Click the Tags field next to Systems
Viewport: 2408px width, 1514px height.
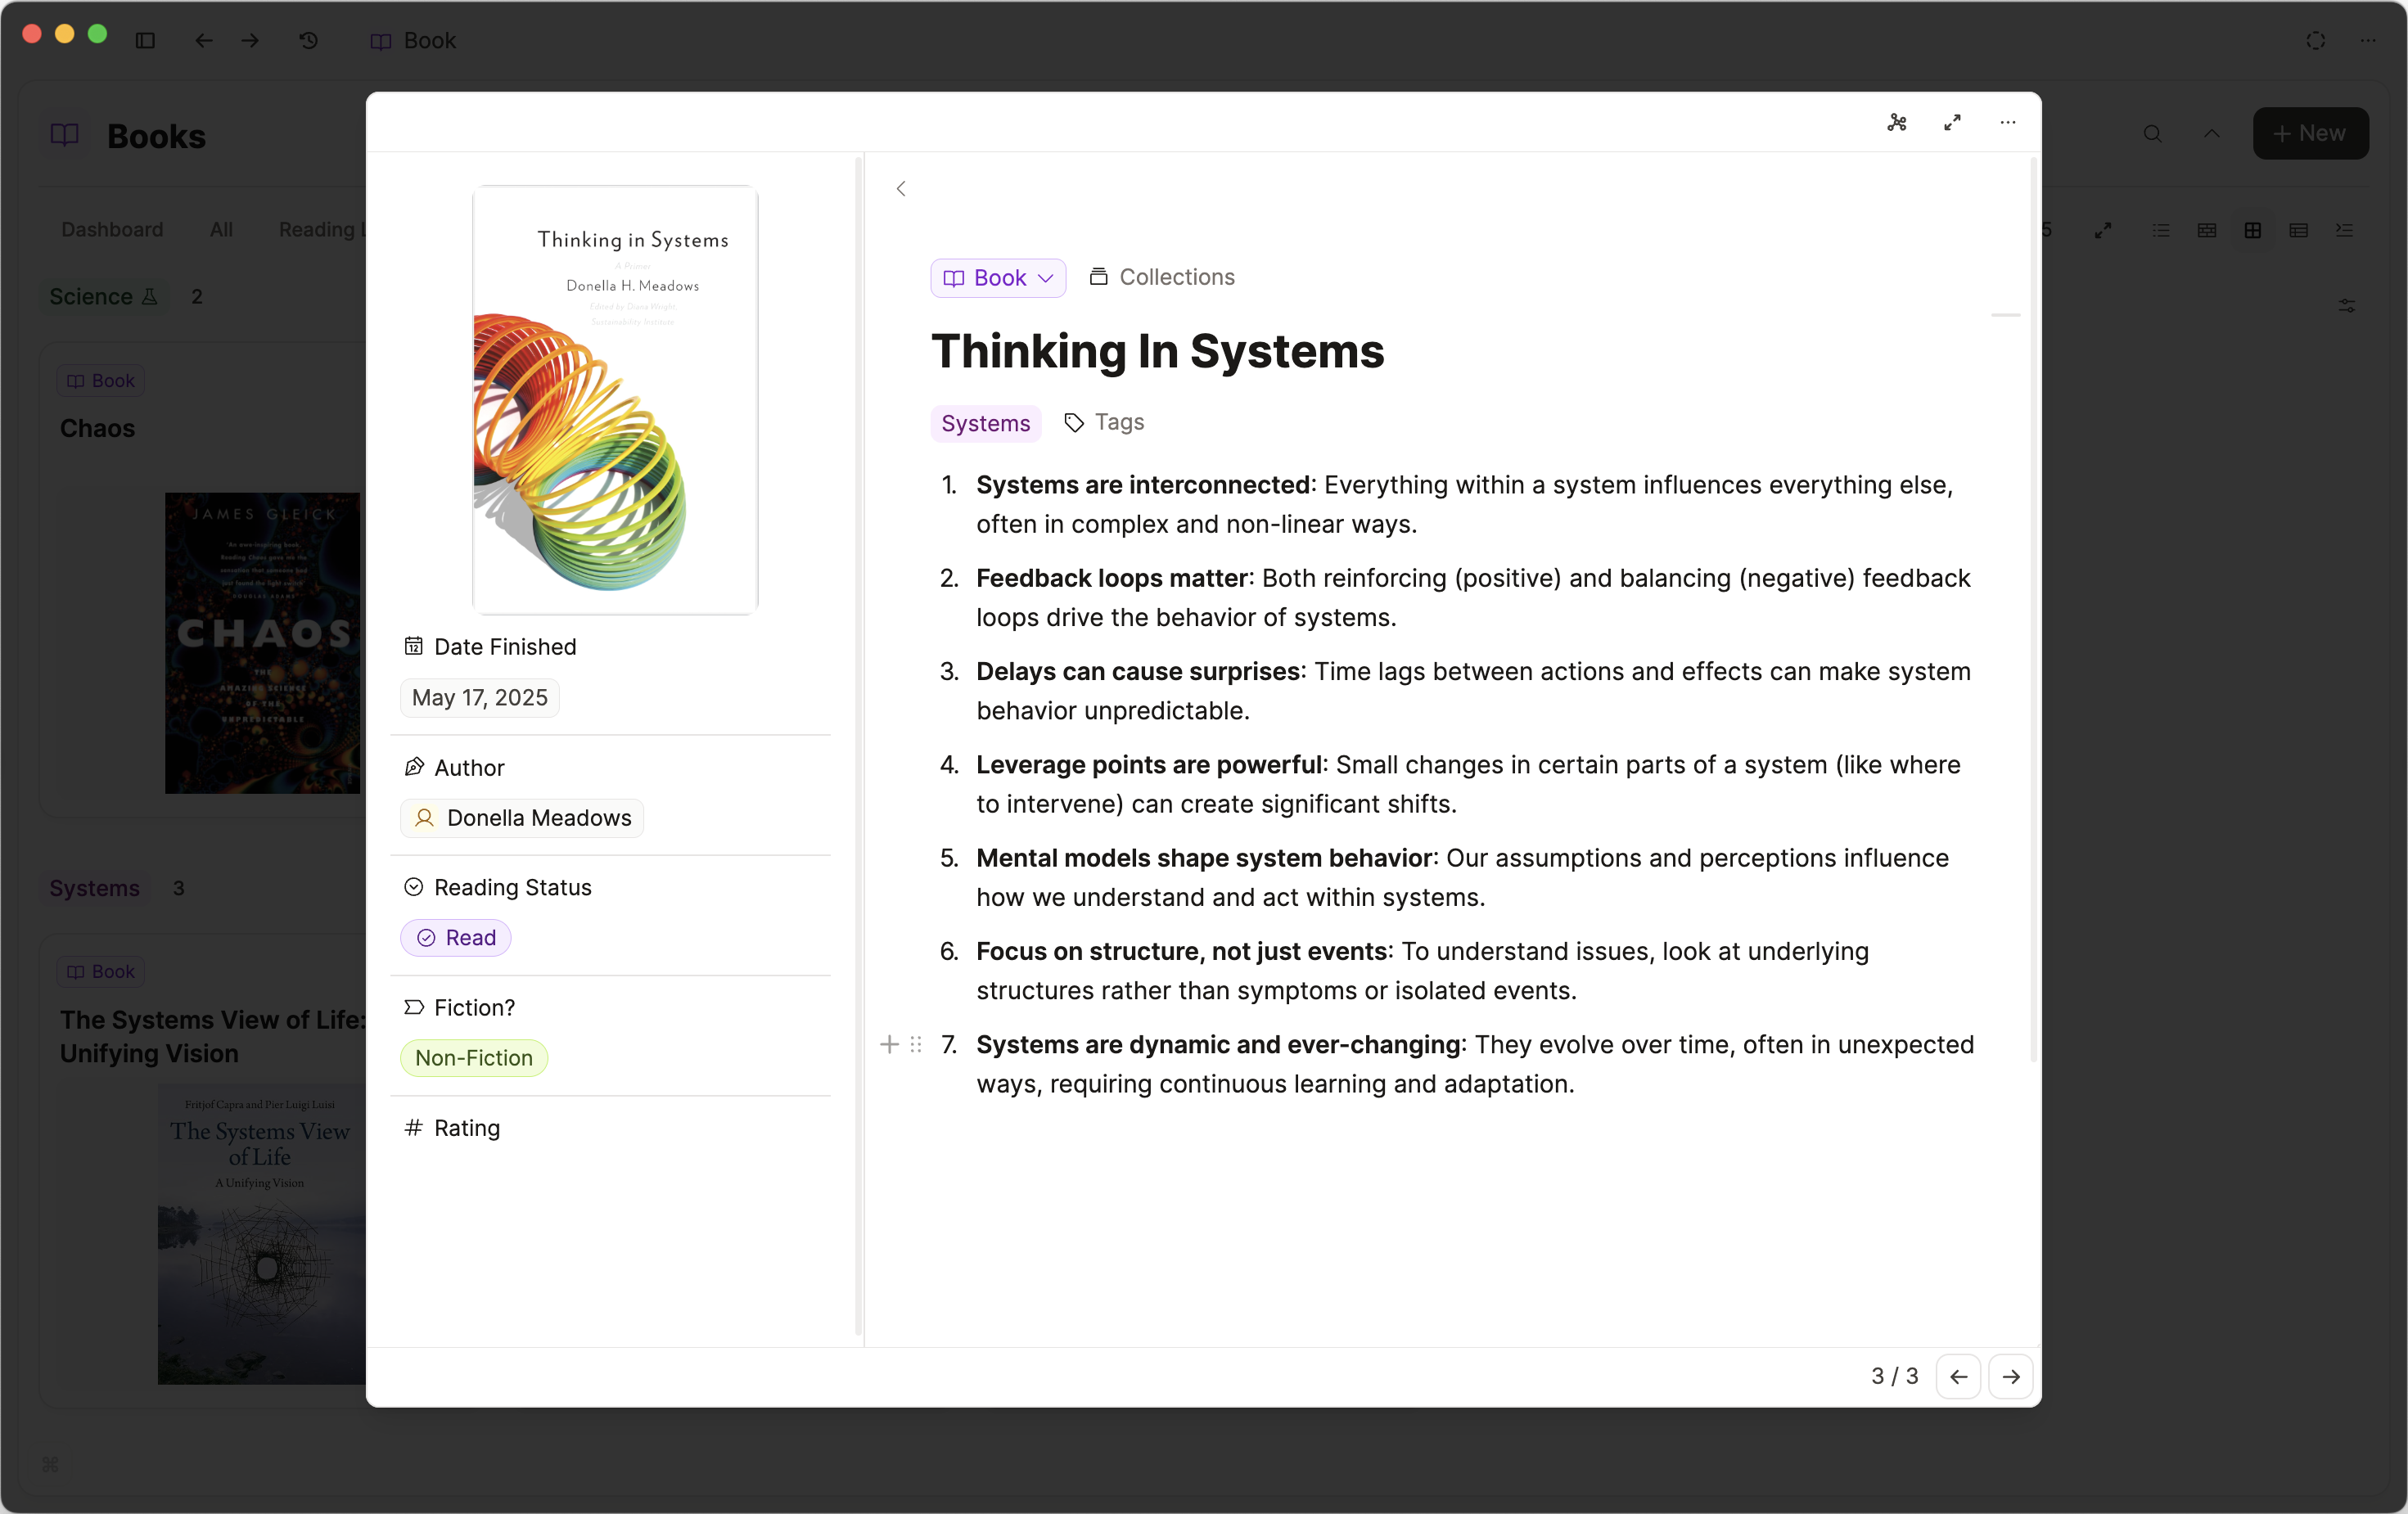1105,422
